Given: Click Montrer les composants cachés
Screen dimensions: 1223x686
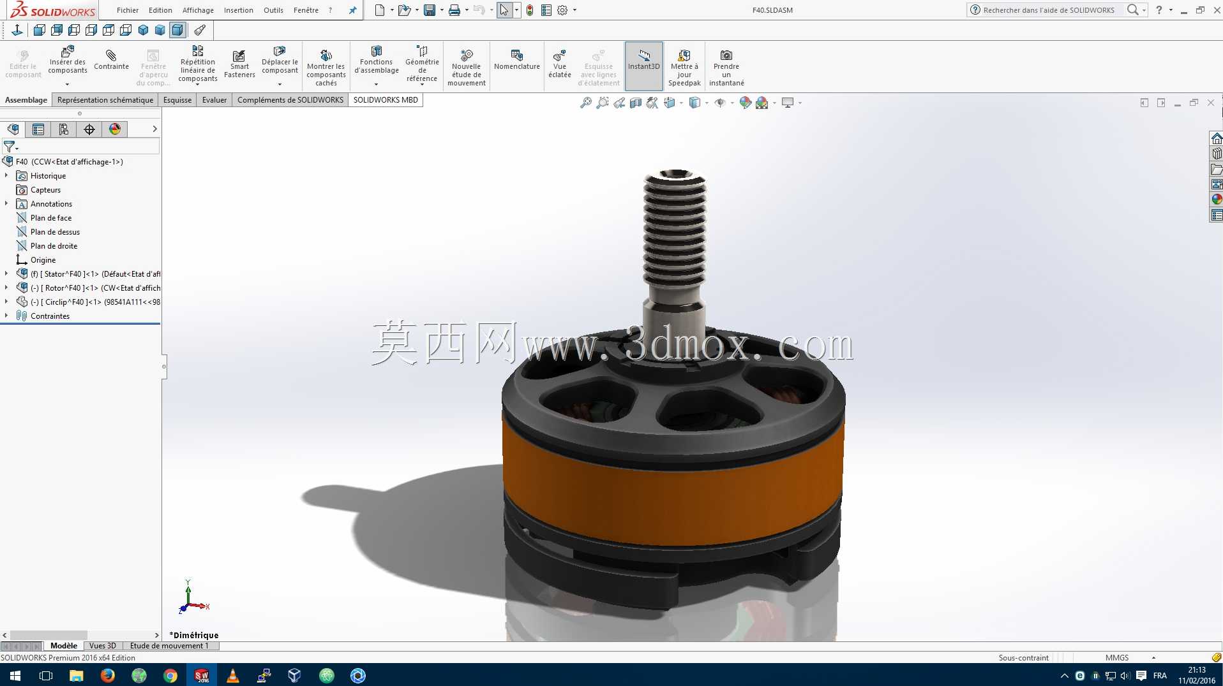Looking at the screenshot, I should click(x=326, y=68).
